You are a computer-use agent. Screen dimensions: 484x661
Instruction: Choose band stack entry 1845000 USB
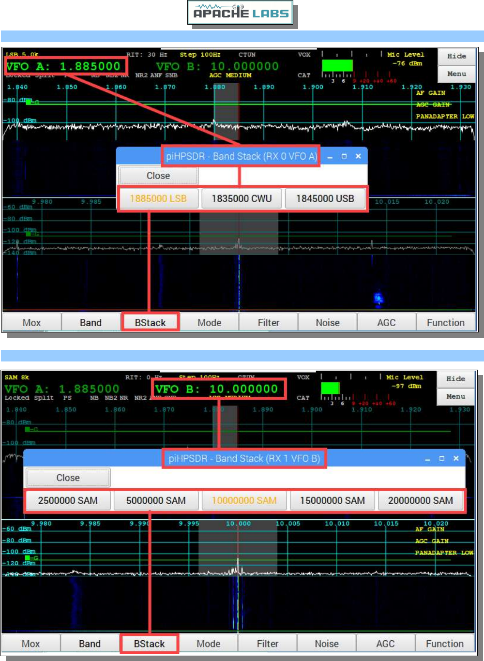pos(325,198)
